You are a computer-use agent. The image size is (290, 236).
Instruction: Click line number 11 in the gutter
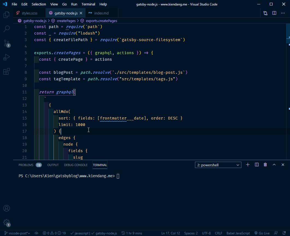click(x=24, y=92)
